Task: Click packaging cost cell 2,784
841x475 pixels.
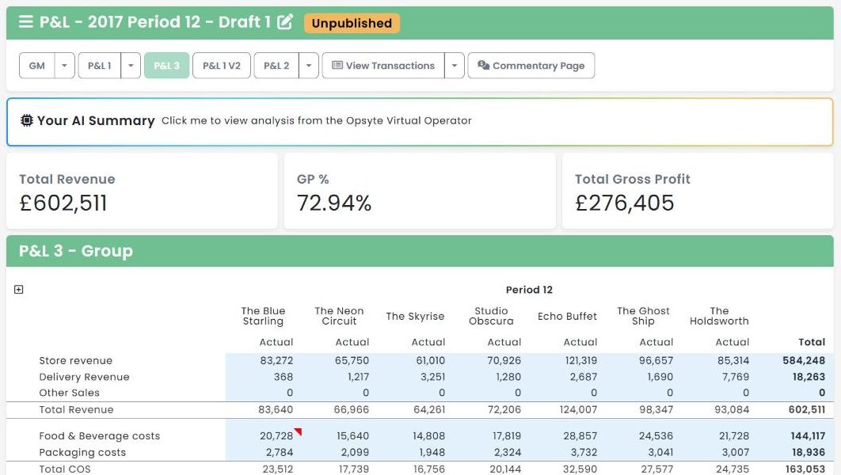Action: click(x=280, y=453)
